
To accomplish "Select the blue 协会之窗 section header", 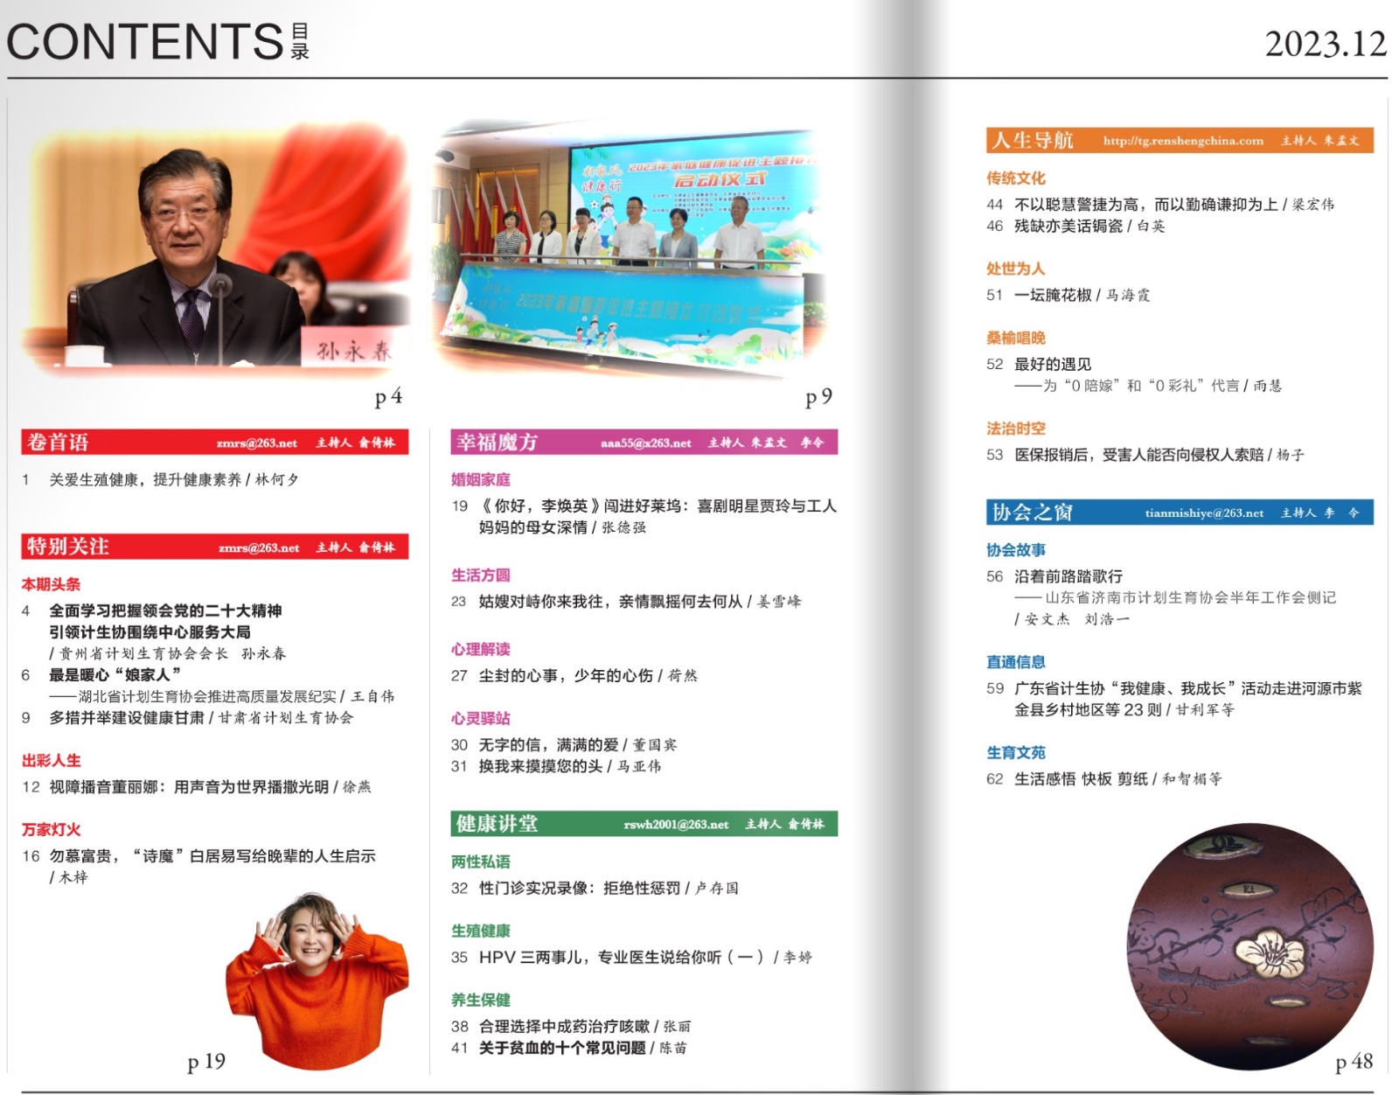I will [x=1179, y=513].
